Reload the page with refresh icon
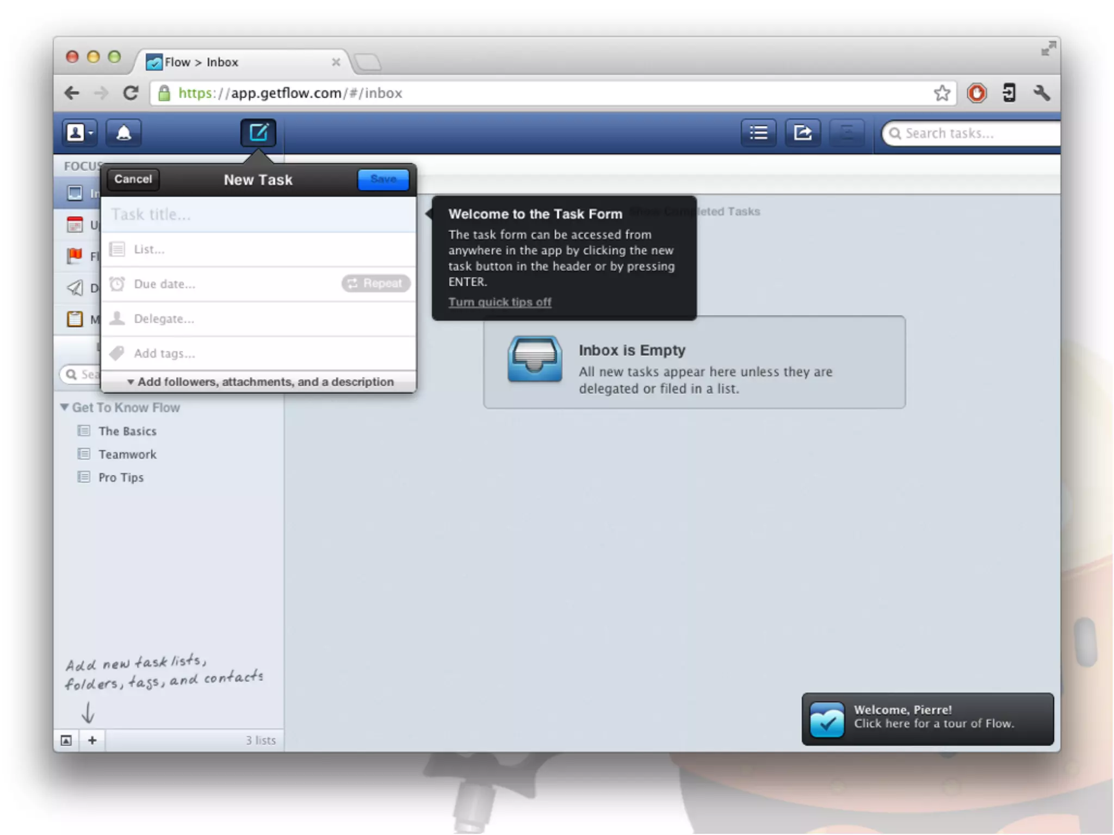The height and width of the screenshot is (835, 1114). [x=131, y=93]
